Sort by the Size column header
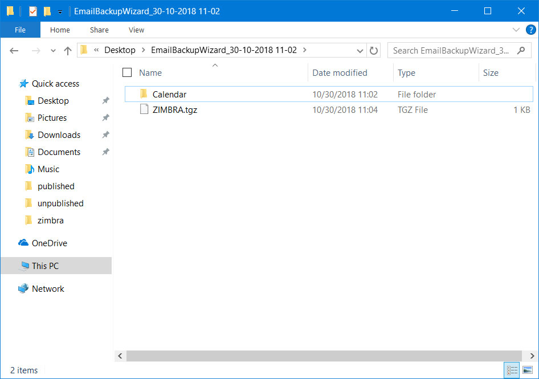Image resolution: width=539 pixels, height=379 pixels. 491,73
